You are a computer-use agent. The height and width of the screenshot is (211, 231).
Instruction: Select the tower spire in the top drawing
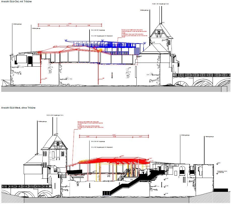click(x=160, y=15)
